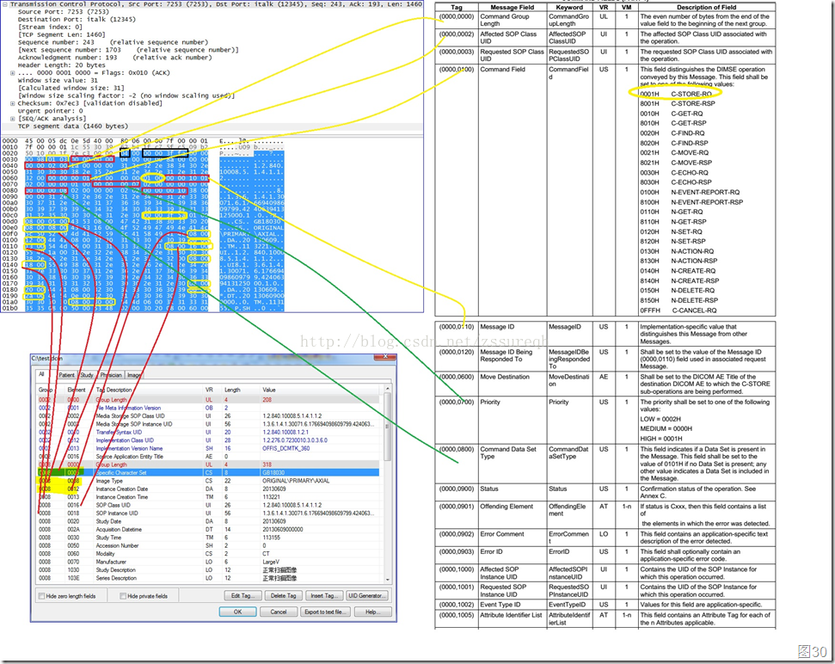Select the 'Specific Character Set' row
Screen dimensions: 835x664
pyautogui.click(x=208, y=472)
